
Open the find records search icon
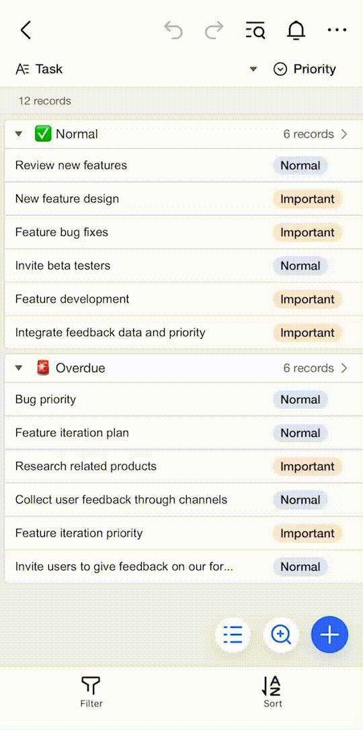pos(255,30)
